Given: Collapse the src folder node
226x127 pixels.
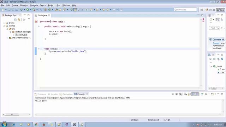Looking at the screenshot, I should [7, 29].
